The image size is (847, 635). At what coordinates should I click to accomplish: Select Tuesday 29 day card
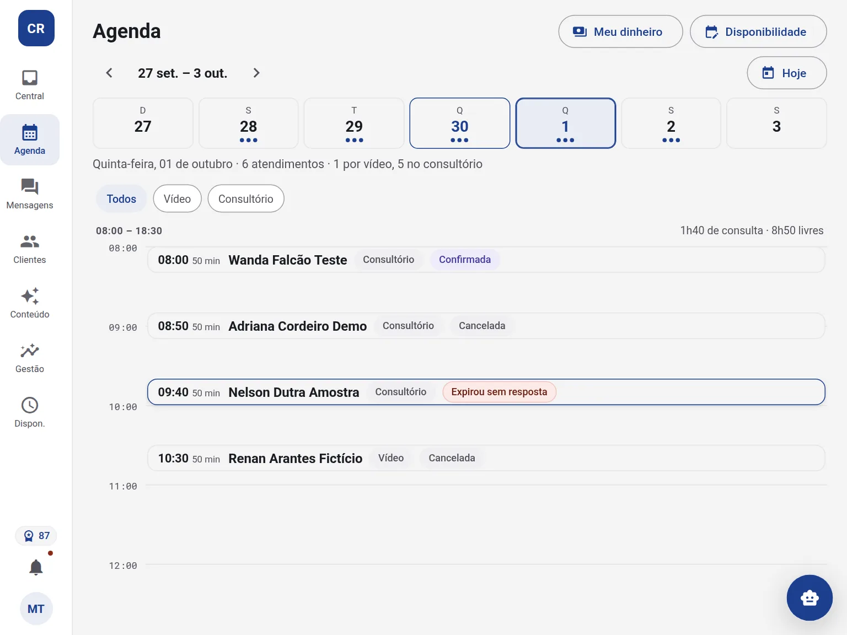point(354,123)
